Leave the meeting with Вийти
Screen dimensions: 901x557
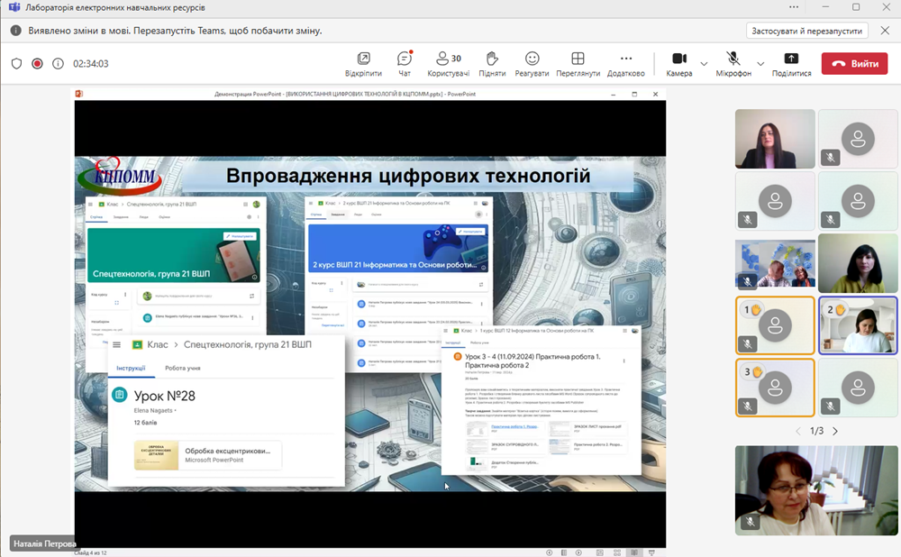(x=853, y=63)
